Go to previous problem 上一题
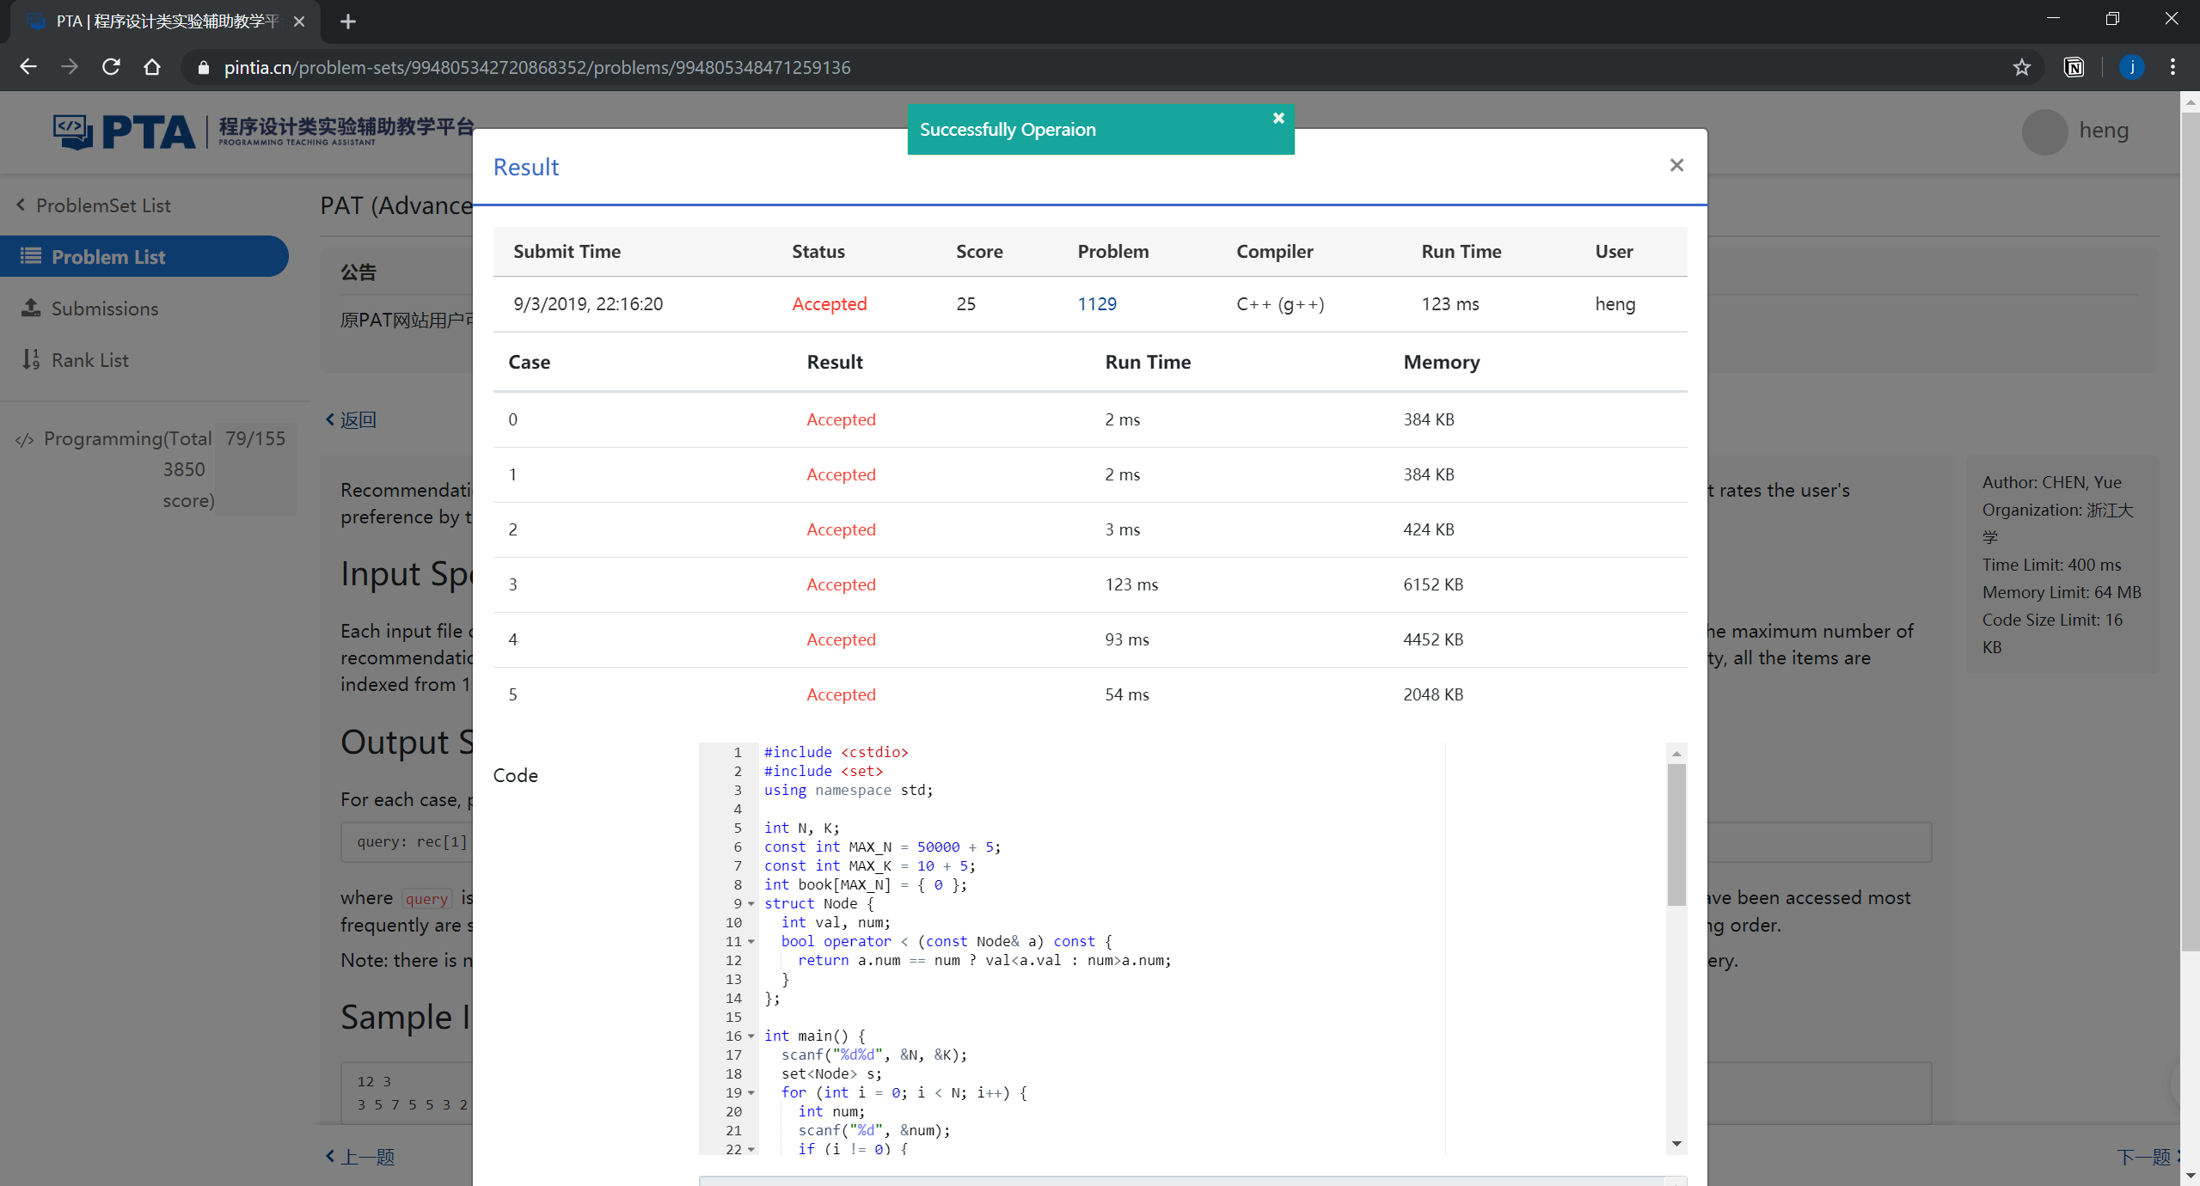The width and height of the screenshot is (2200, 1186). (359, 1157)
